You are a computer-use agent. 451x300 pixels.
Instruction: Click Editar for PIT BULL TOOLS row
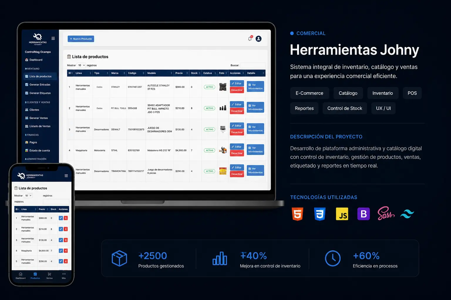click(x=237, y=105)
